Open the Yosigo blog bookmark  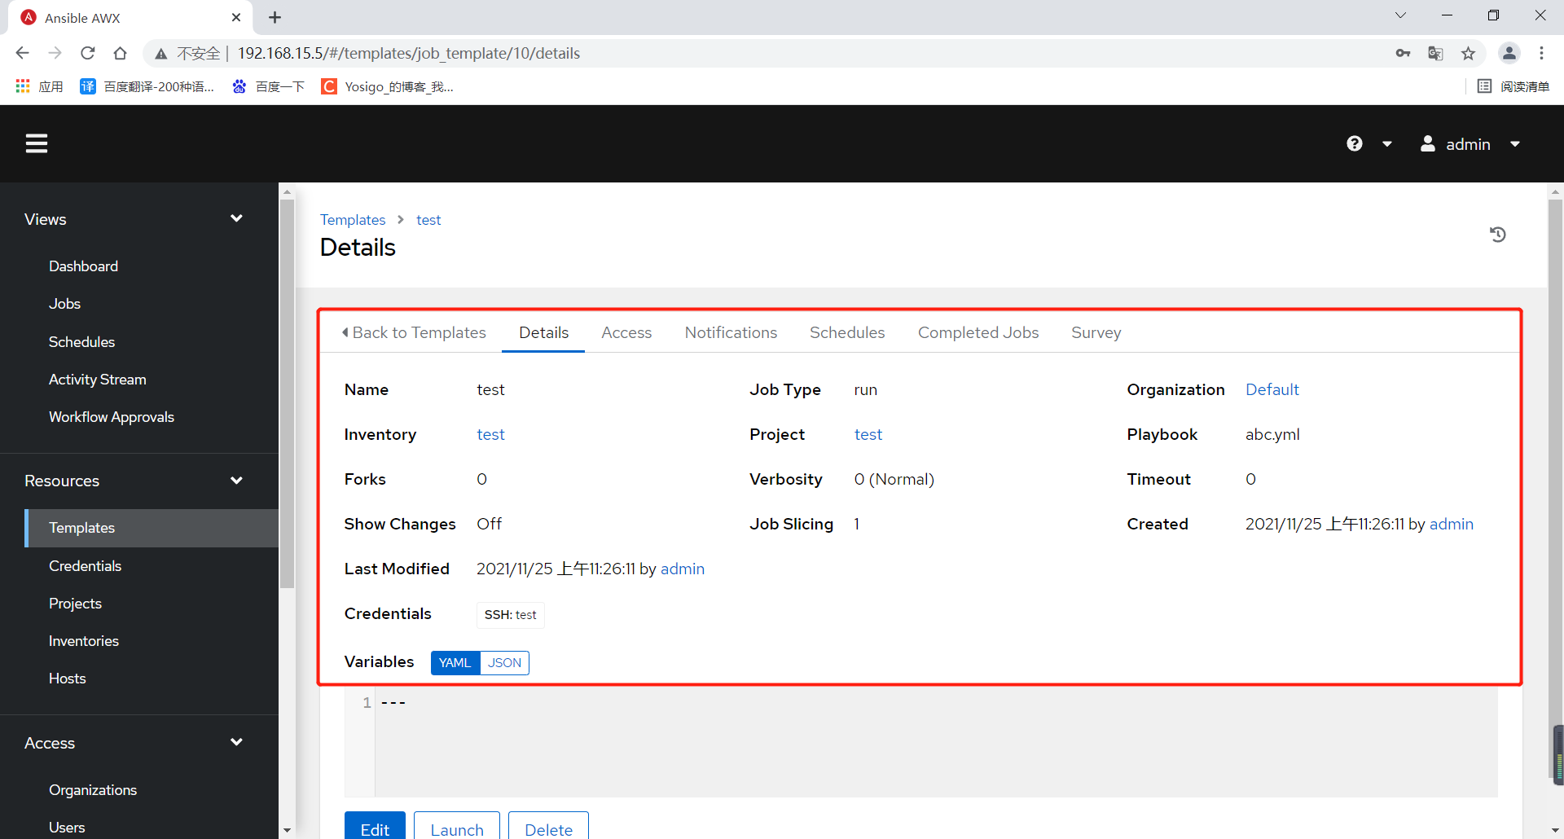[388, 86]
